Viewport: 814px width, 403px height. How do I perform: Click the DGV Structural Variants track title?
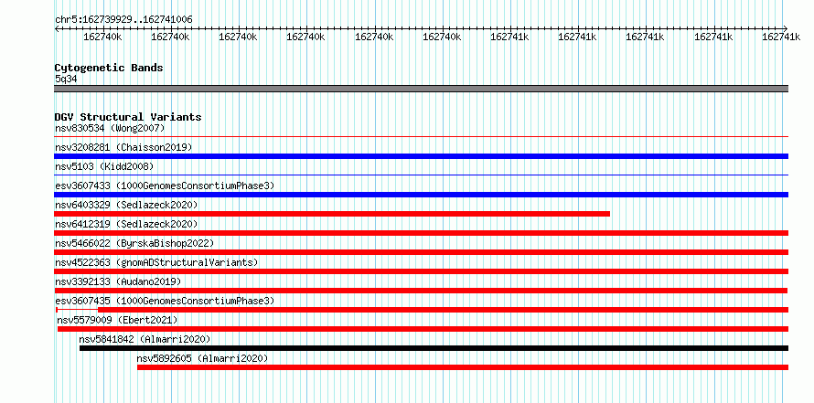[128, 117]
